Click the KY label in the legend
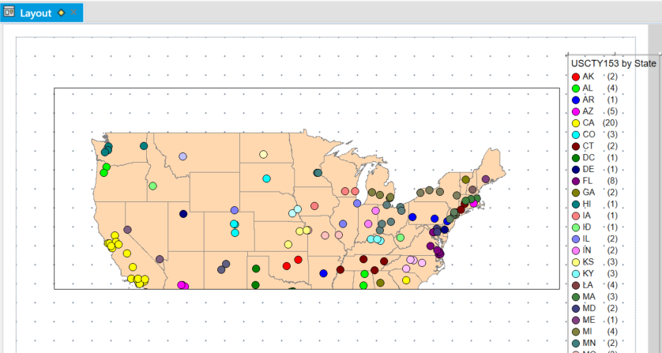This screenshot has height=353, width=662. pos(589,273)
